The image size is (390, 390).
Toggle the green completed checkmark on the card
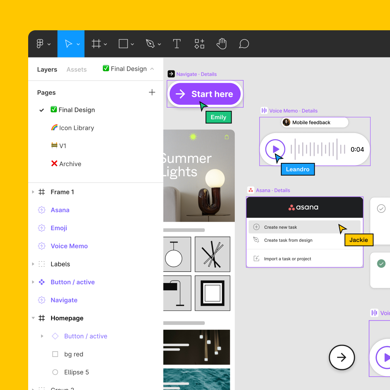point(381,263)
